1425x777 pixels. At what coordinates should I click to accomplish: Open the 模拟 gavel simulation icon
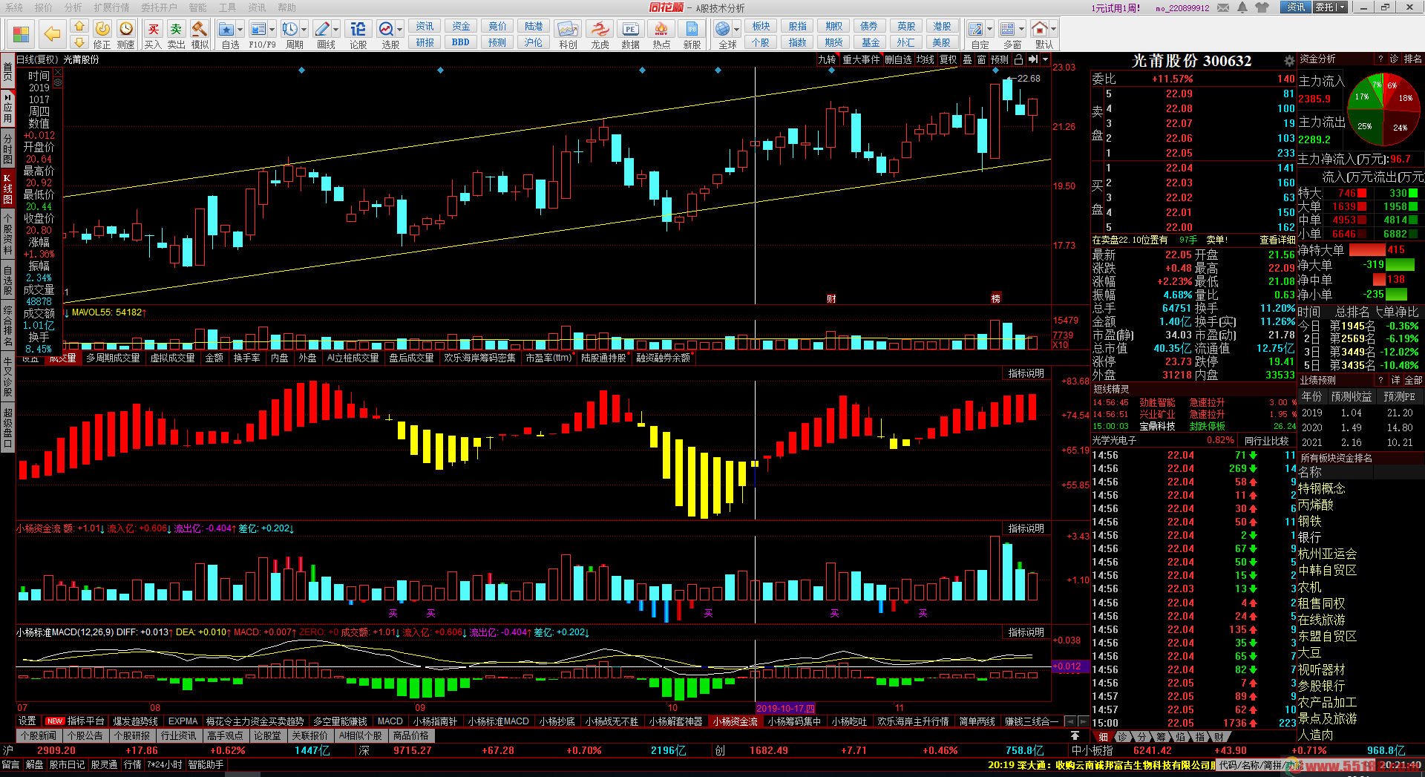[x=199, y=29]
